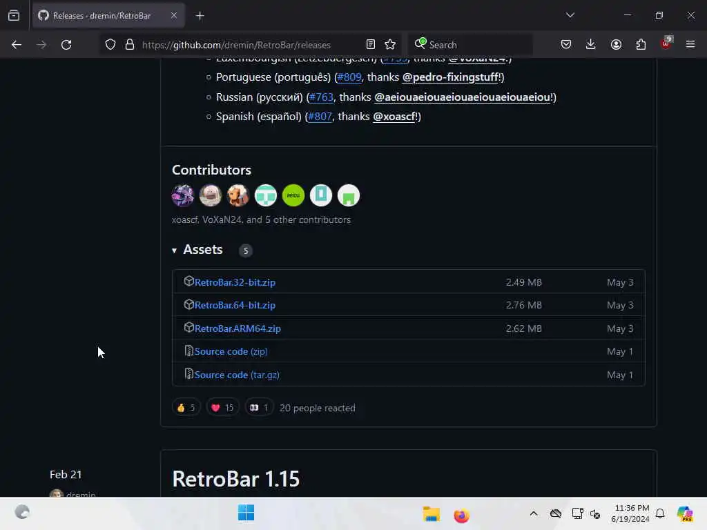This screenshot has width=707, height=530.
Task: Open notification bell in taskbar
Action: (660, 513)
